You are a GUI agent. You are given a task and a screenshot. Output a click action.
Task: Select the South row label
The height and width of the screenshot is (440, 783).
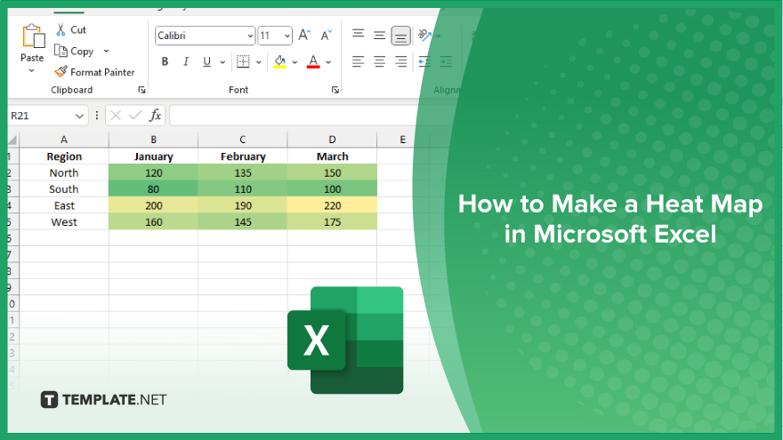(64, 189)
